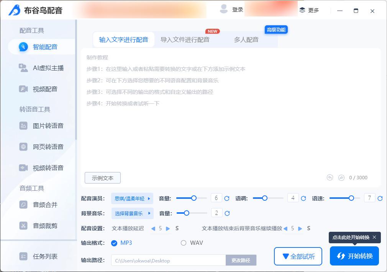Screen dimensions: 387x272
Task: Start conversion with 开始转换 button
Action: pos(354,256)
